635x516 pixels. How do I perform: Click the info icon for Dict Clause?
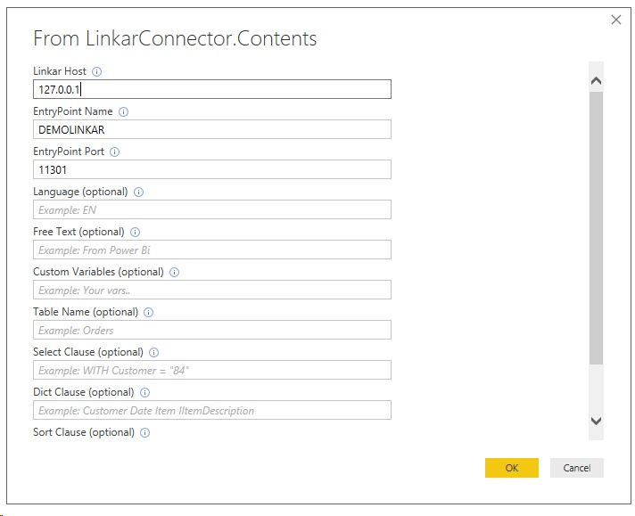pyautogui.click(x=144, y=392)
